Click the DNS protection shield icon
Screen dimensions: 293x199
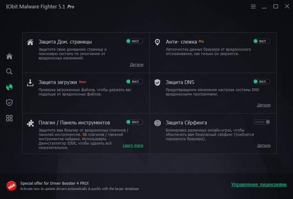157,83
